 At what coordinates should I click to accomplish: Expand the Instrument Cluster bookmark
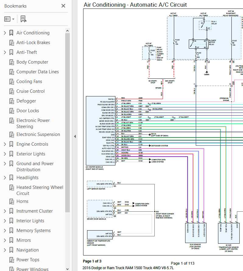tap(5, 211)
